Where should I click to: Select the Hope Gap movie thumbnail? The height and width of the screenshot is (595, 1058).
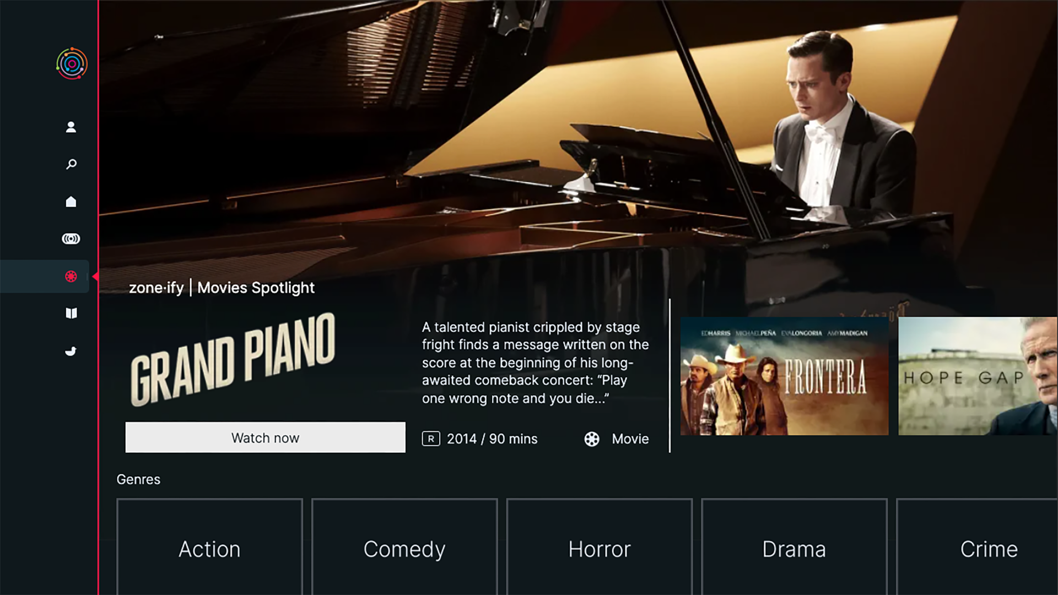(x=978, y=376)
